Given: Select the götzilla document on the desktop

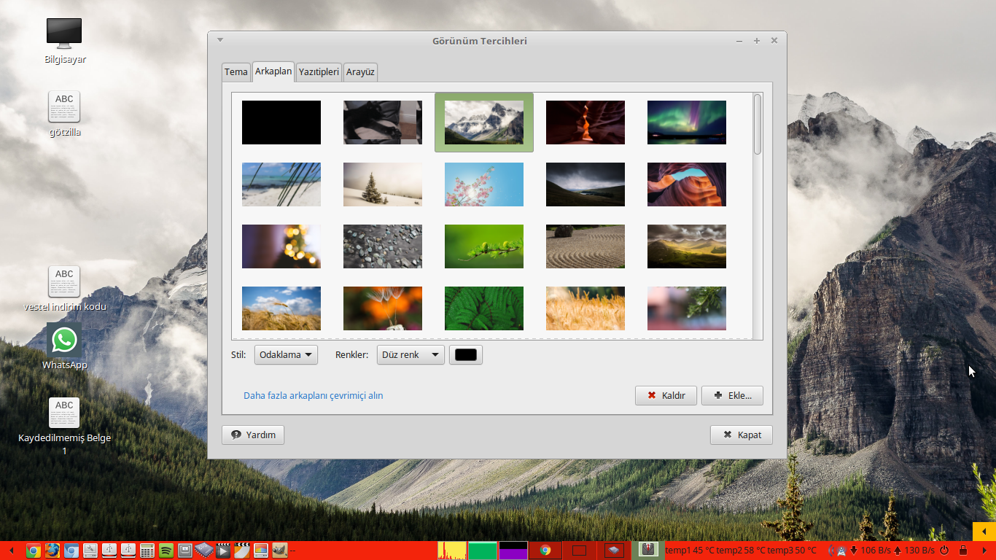Looking at the screenshot, I should pos(64,114).
